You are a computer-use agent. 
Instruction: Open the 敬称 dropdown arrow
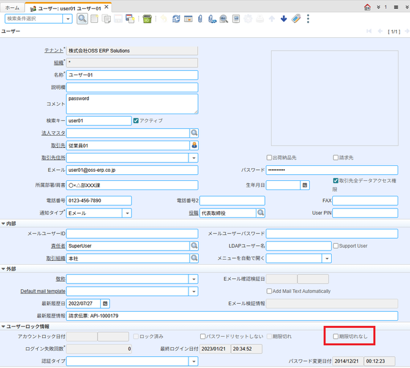point(193,279)
